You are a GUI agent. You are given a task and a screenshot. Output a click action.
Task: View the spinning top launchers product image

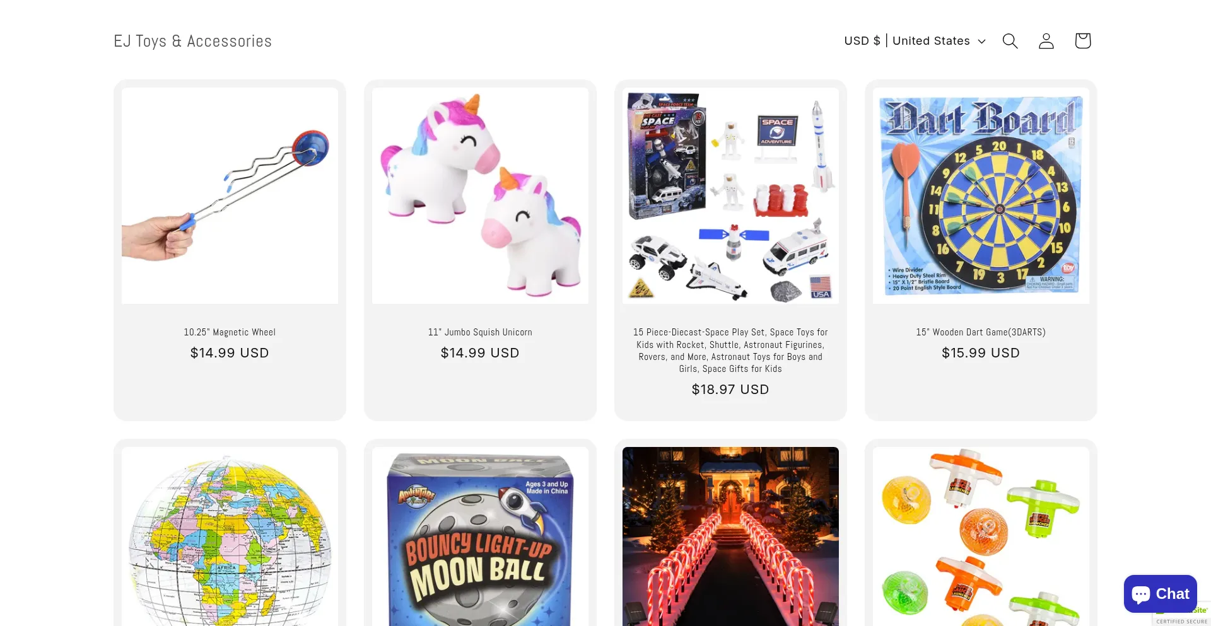pos(981,536)
